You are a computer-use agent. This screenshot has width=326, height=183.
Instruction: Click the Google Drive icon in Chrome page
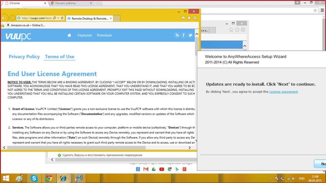pos(154,169)
